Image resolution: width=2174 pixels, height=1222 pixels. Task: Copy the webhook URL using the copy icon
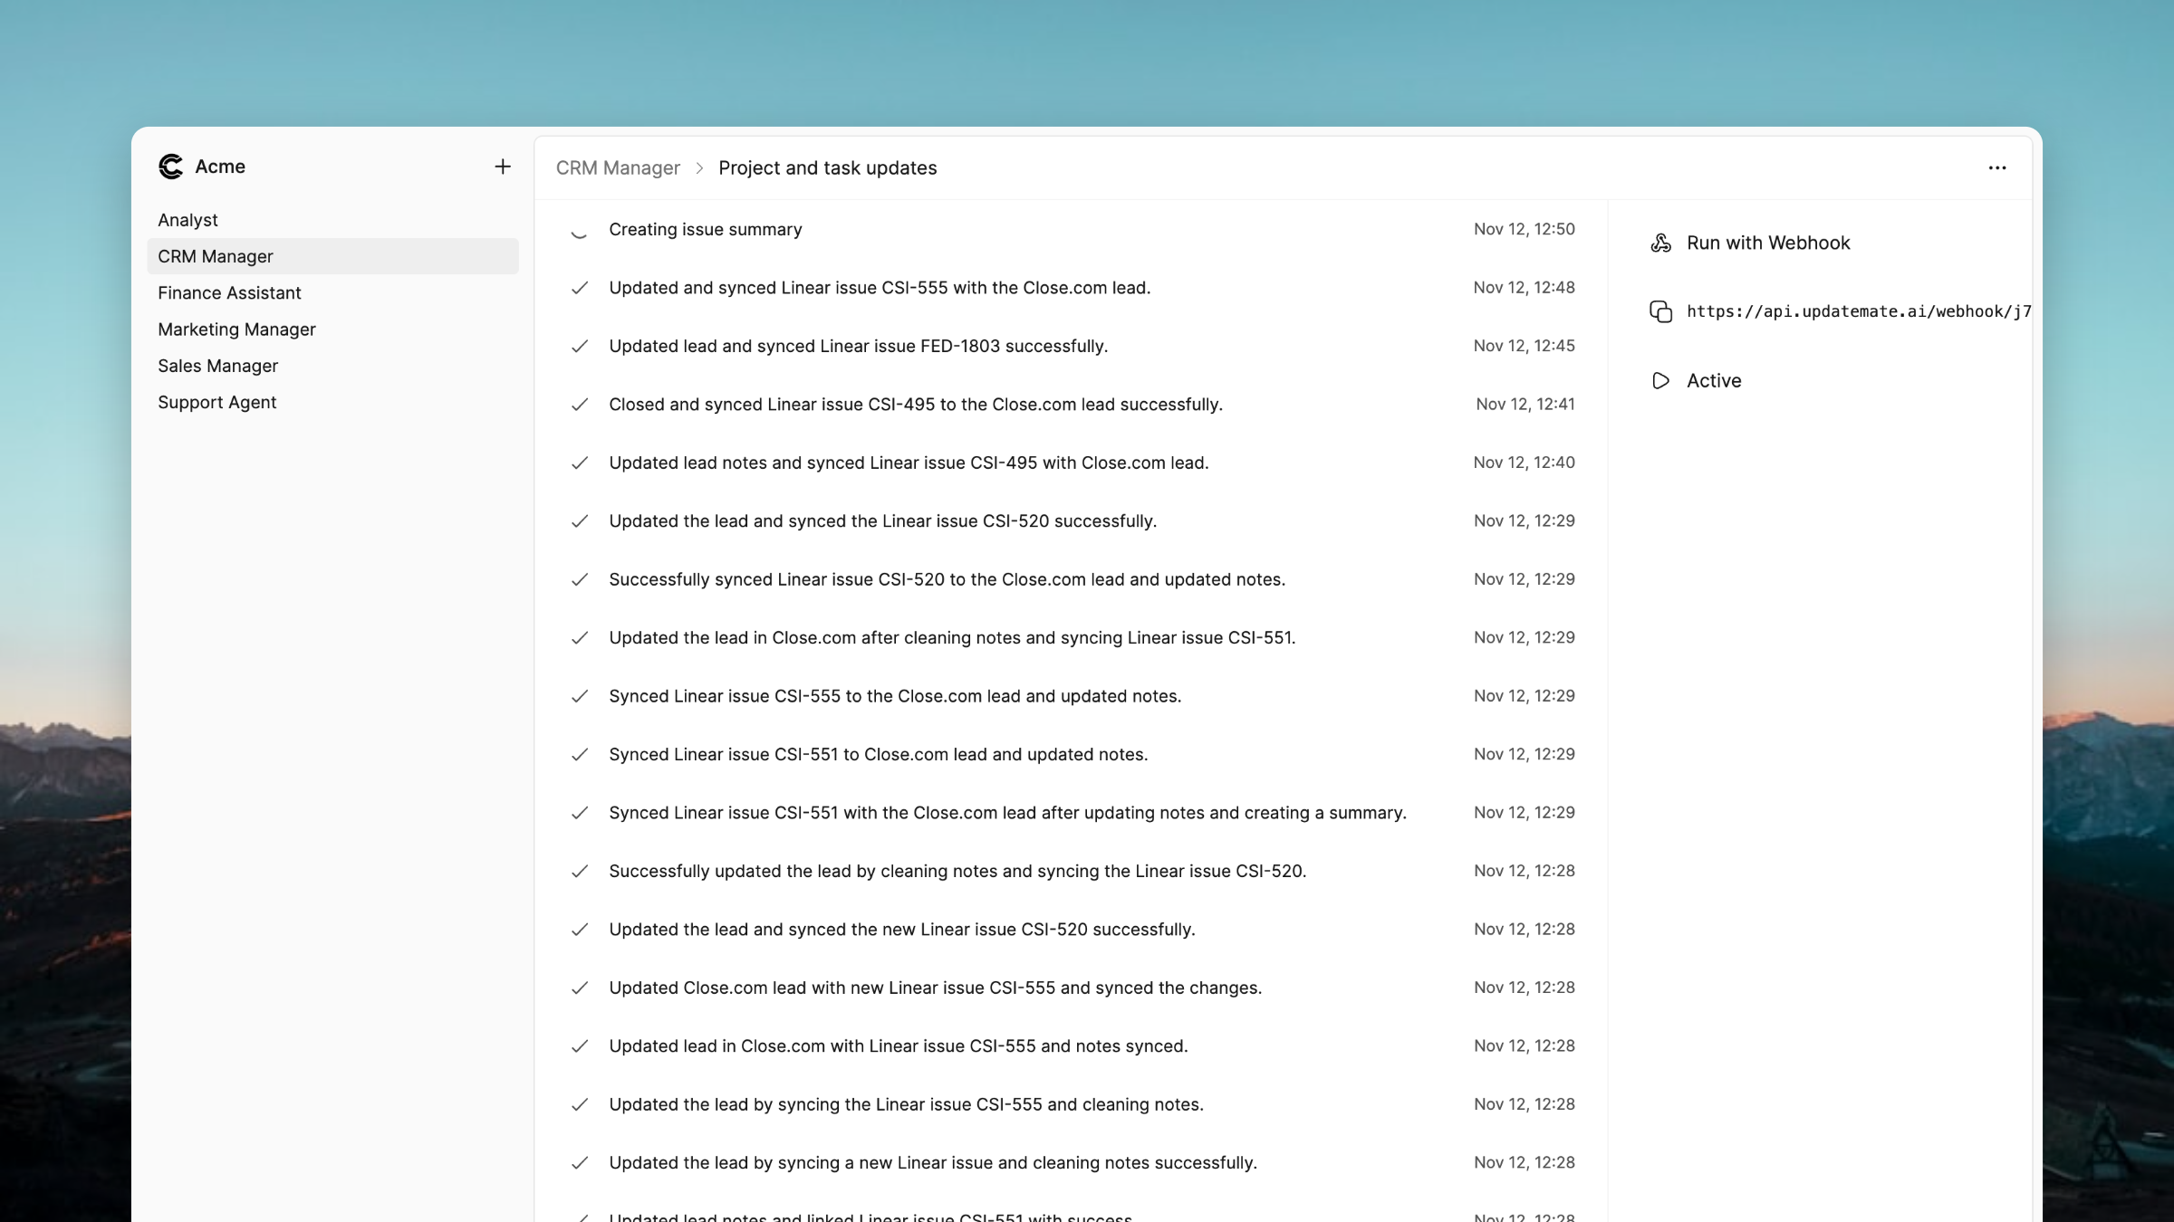tap(1660, 311)
